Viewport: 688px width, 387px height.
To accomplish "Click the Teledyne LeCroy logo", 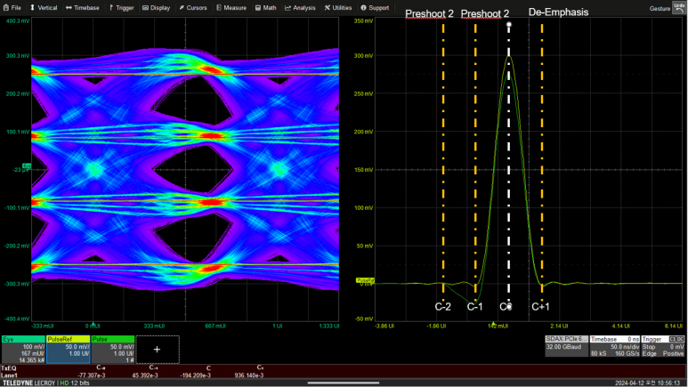I will 28,383.
